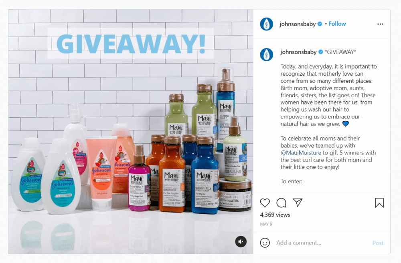This screenshot has width=401, height=263.
Task: Open the @MauiMoisture mention link
Action: click(x=301, y=153)
